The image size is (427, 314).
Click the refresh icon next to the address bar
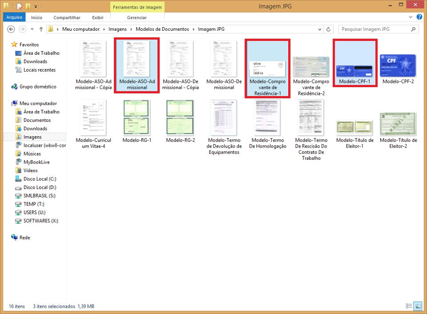pyautogui.click(x=328, y=29)
